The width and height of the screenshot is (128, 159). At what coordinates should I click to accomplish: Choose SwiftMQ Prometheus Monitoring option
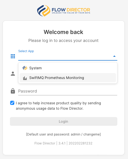[68, 78]
